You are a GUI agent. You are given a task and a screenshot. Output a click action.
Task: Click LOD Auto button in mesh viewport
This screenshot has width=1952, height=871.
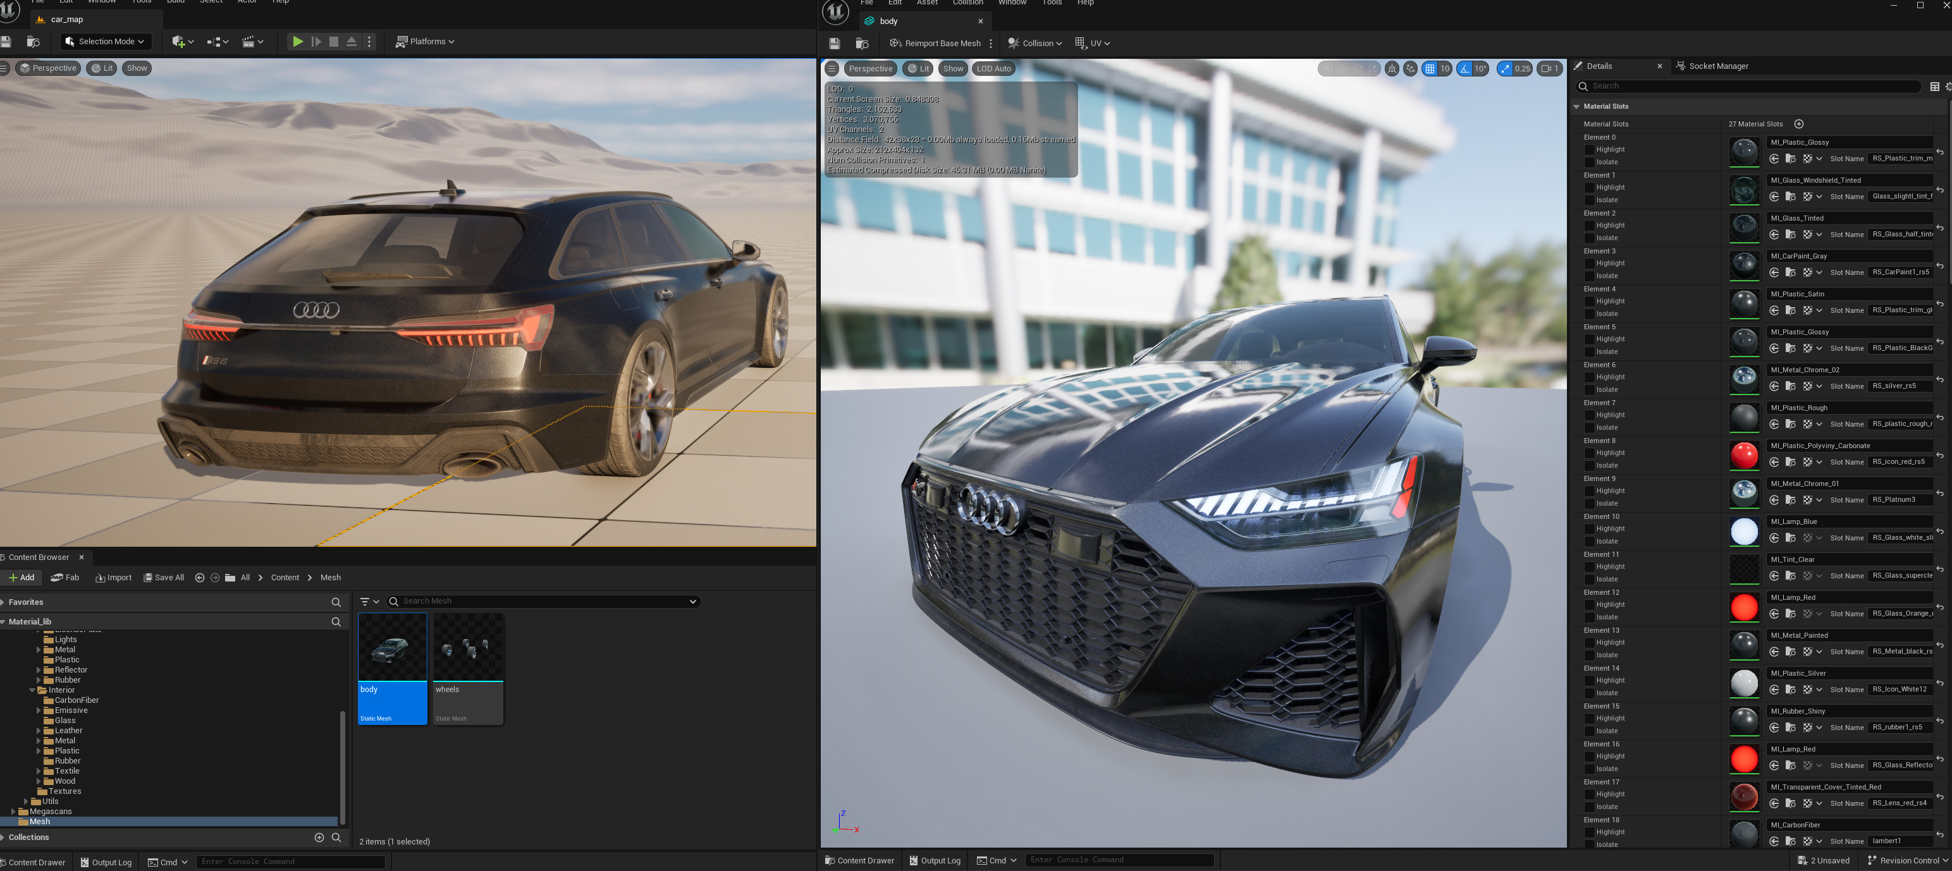click(x=993, y=69)
